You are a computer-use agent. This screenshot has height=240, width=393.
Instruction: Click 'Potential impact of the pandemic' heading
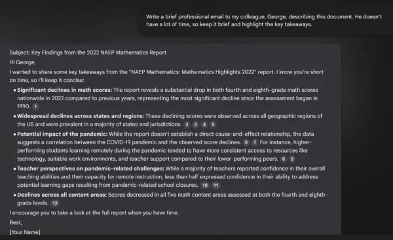[x=62, y=134]
